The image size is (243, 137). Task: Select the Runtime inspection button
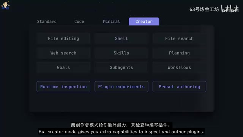click(x=63, y=87)
